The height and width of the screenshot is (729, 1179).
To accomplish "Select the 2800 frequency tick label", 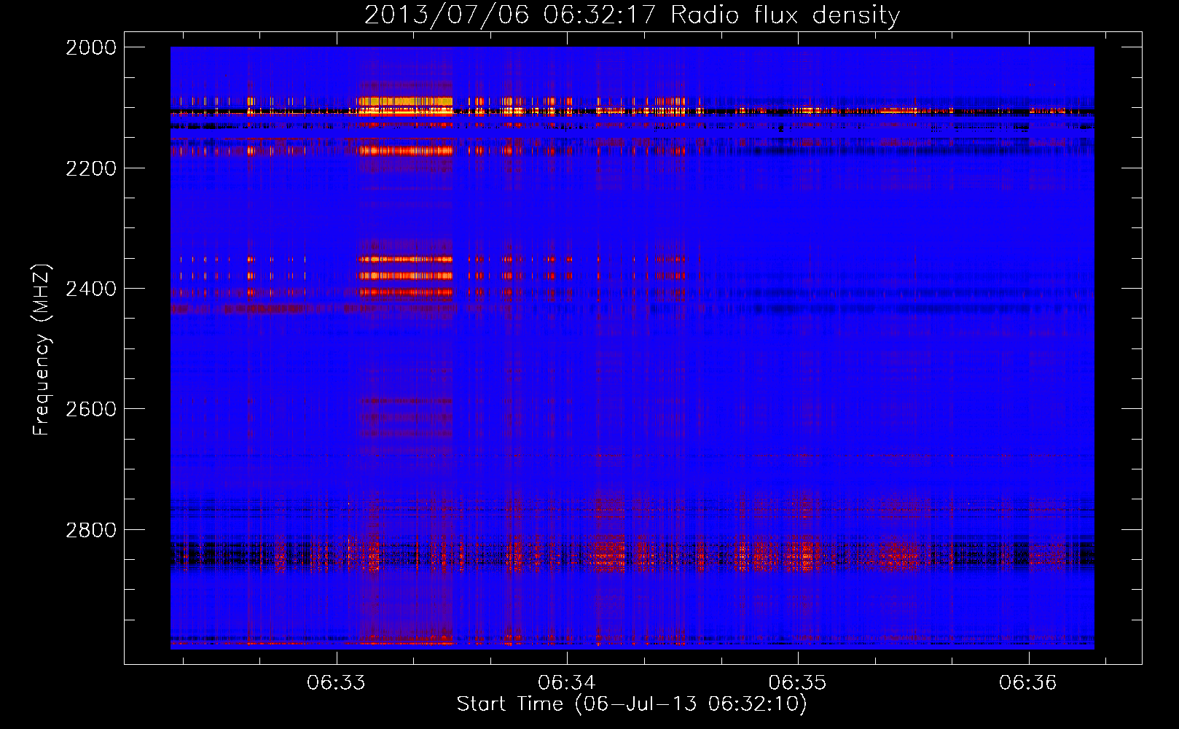I will (x=91, y=530).
